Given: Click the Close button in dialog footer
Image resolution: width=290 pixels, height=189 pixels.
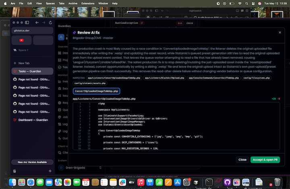Looking at the screenshot, I should tap(242, 160).
